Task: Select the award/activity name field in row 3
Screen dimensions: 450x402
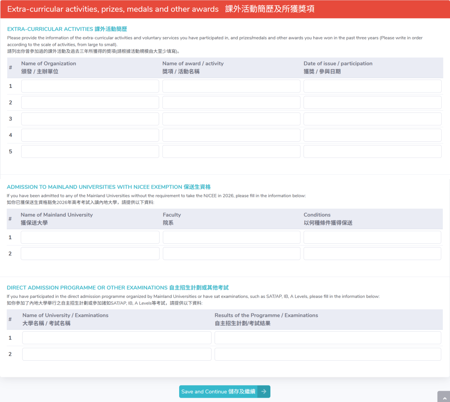Action: coord(231,119)
